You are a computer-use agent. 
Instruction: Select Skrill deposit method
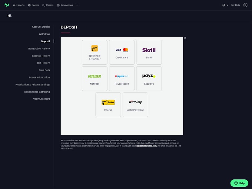click(149, 52)
